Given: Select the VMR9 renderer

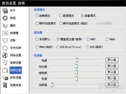Looking at the screenshot, I should pyautogui.click(x=110, y=39).
